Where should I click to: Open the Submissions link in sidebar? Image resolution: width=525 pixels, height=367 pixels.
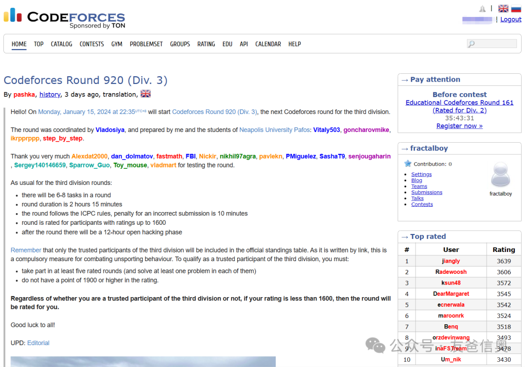(x=427, y=192)
